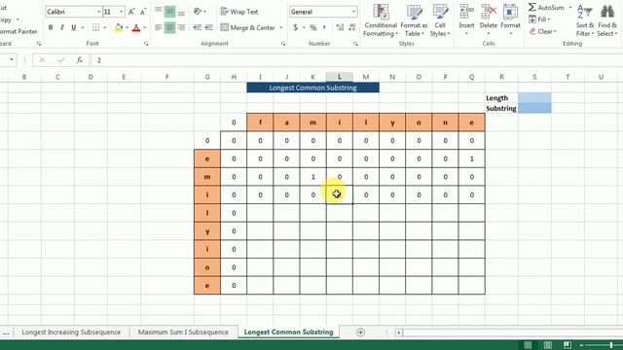
Task: Toggle Center horizontal alignment
Action: click(x=169, y=28)
